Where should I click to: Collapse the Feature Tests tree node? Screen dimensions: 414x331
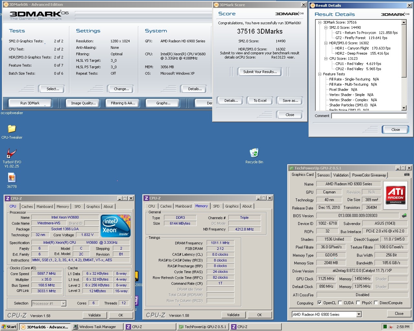pyautogui.click(x=320, y=74)
